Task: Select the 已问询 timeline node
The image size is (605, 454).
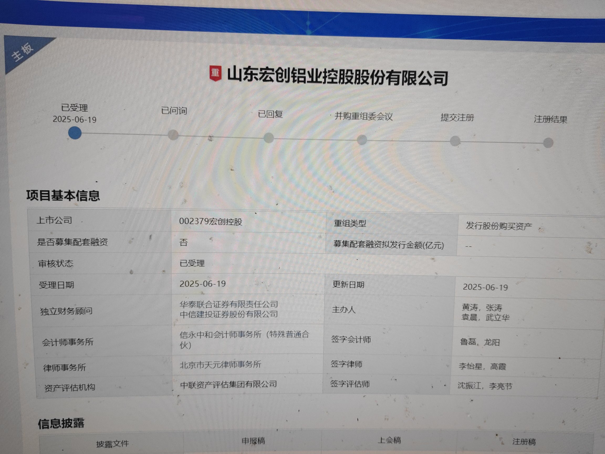Action: [x=173, y=135]
